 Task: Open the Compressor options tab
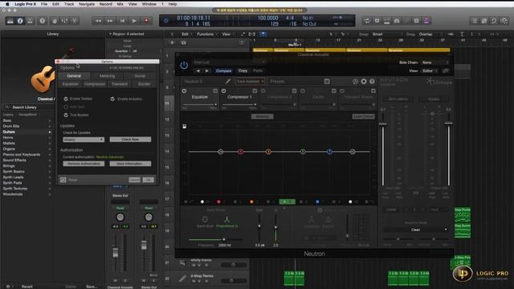[x=95, y=83]
